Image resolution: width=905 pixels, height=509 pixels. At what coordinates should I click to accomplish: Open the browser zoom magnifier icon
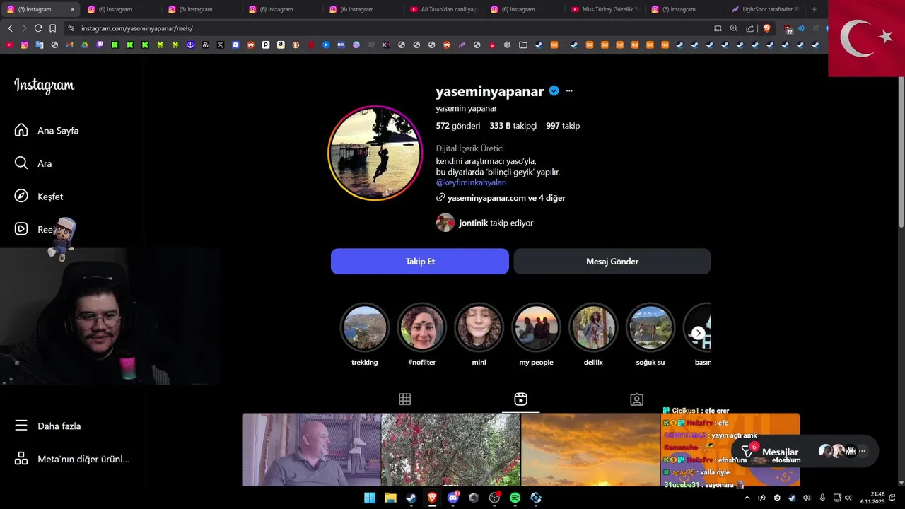pyautogui.click(x=734, y=28)
